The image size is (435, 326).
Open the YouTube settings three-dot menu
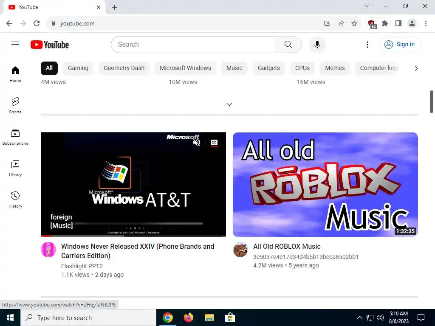click(x=367, y=44)
